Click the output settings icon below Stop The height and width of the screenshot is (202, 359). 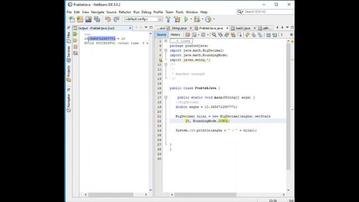(75, 53)
